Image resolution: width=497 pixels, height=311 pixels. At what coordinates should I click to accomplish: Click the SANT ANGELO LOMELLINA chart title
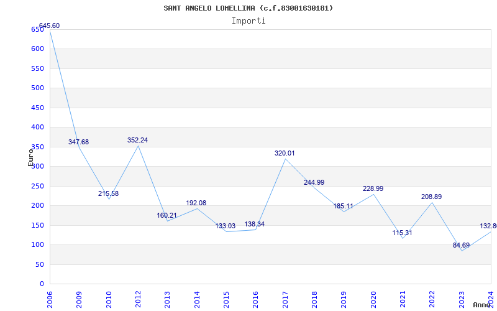pos(248,8)
